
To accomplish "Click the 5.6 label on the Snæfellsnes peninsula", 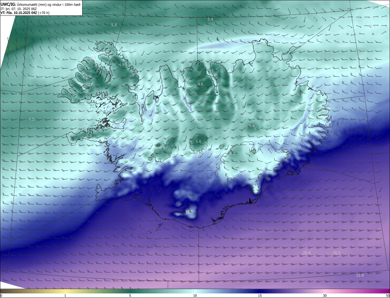I will (x=89, y=136).
